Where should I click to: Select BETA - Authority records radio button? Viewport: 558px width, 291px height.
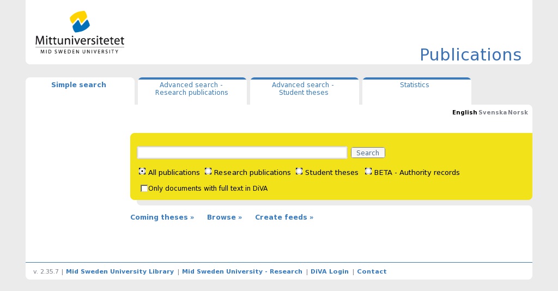pos(368,172)
